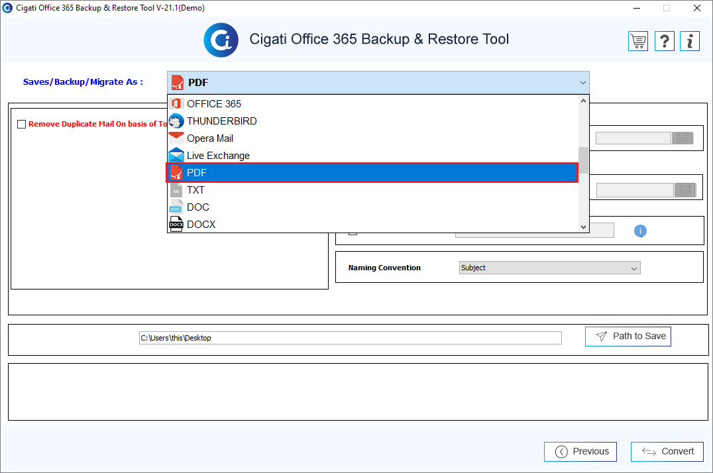
Task: Click the lower date input field
Action: pyautogui.click(x=635, y=190)
